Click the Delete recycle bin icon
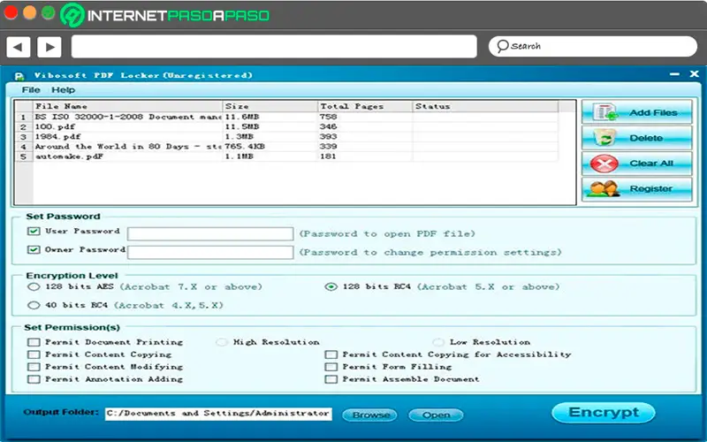The image size is (707, 442). (x=604, y=137)
